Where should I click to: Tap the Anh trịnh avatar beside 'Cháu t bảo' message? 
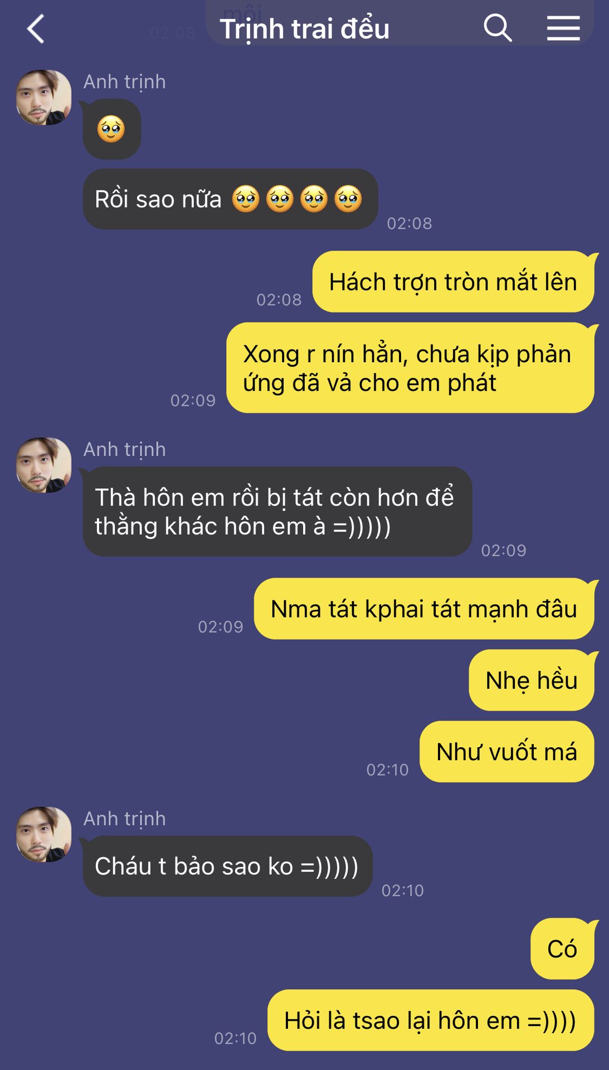click(x=44, y=834)
